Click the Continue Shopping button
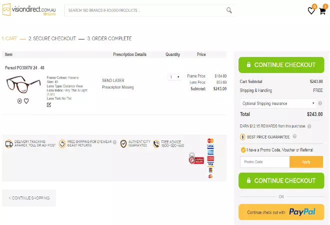Image resolution: width=330 pixels, height=225 pixels. 29,198
